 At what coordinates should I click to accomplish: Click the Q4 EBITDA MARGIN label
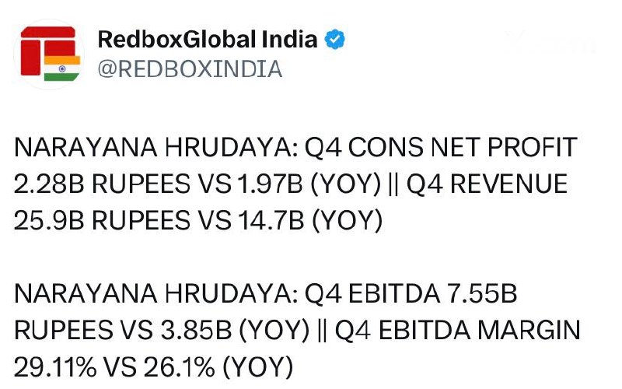point(458,330)
